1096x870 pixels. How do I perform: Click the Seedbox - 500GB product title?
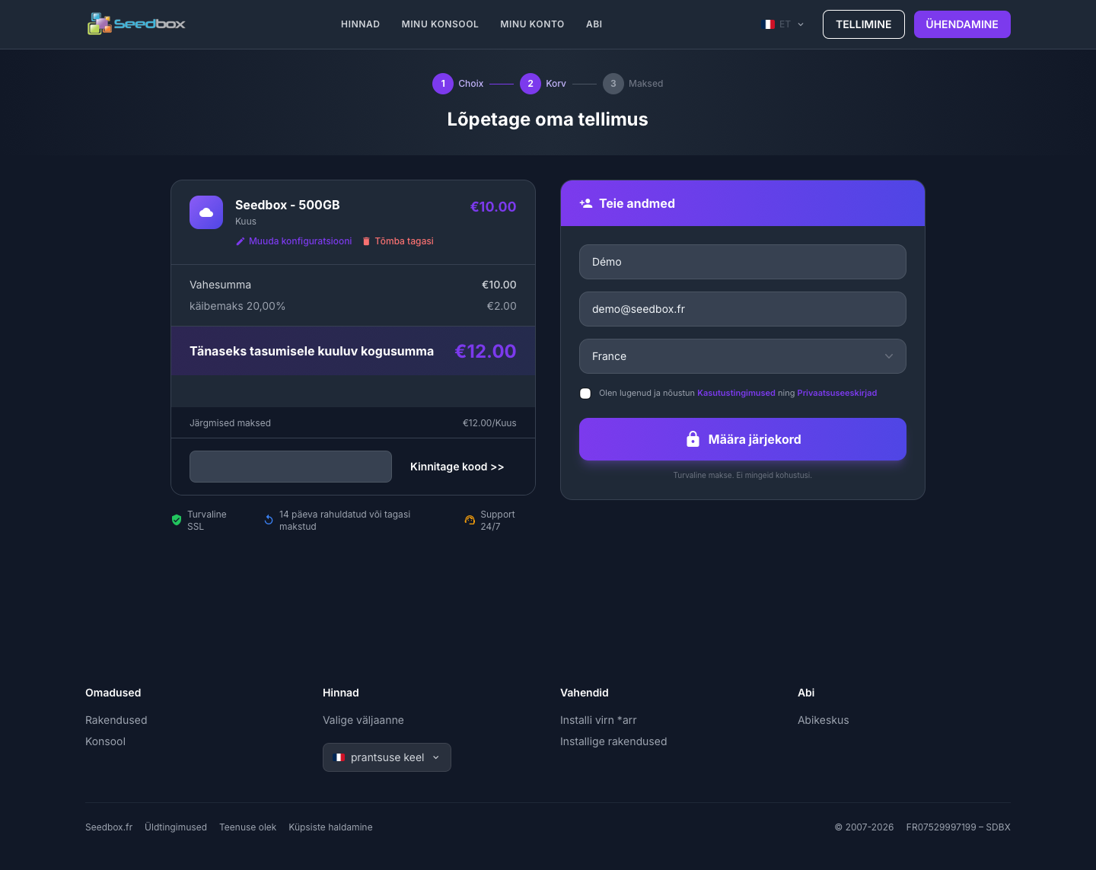click(288, 205)
